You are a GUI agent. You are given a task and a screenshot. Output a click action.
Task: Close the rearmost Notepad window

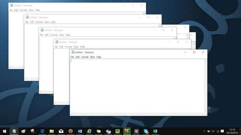coord(142,5)
